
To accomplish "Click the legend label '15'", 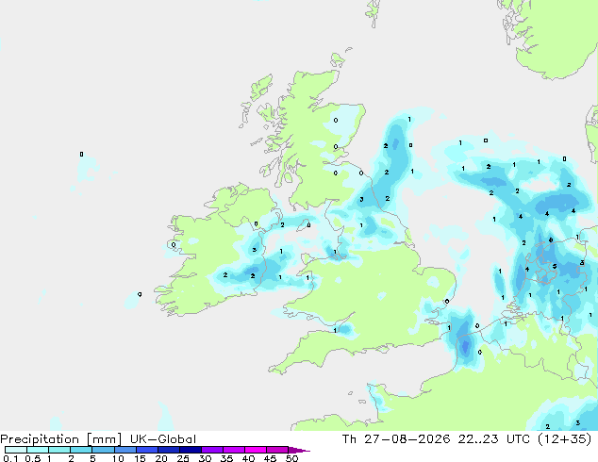I will (140, 458).
